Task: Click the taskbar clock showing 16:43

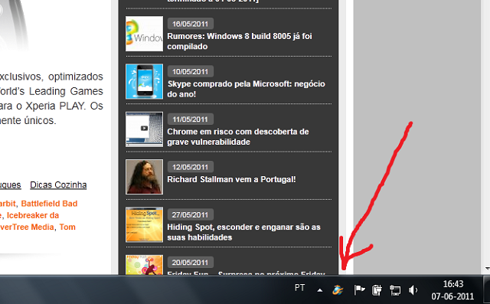Action: click(452, 290)
